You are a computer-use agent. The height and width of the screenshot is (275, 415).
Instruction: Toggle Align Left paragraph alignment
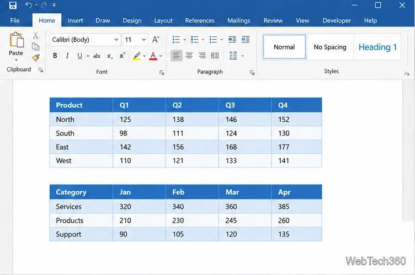(177, 56)
